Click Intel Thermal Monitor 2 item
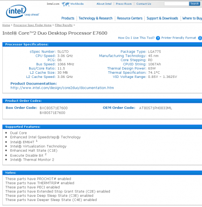This screenshot has width=202, height=207. 32,160
